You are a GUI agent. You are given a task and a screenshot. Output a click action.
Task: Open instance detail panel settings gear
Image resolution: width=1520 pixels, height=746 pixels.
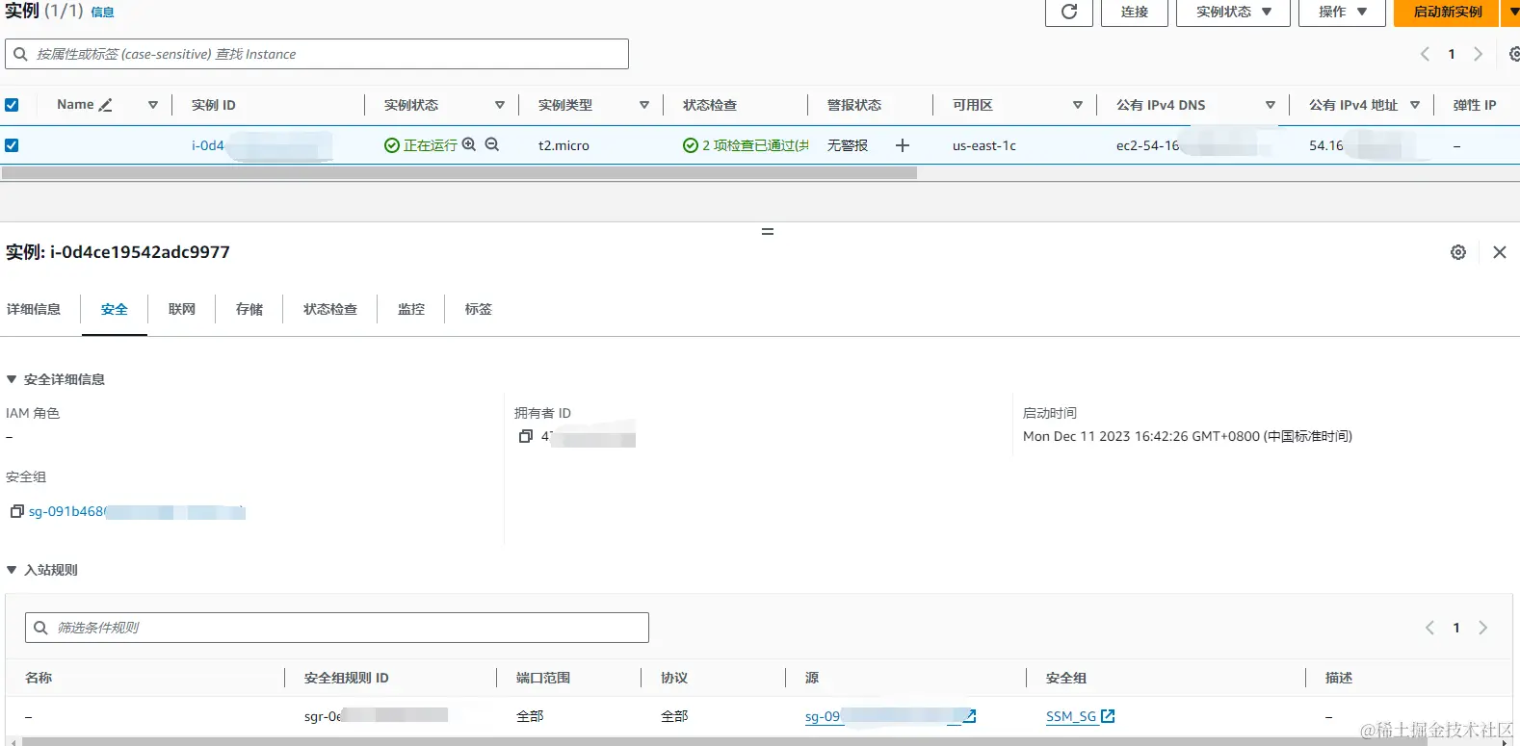coord(1458,252)
